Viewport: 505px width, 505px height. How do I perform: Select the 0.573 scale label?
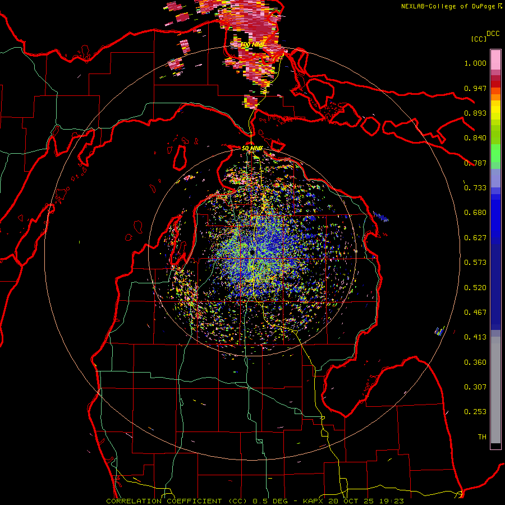pos(475,263)
